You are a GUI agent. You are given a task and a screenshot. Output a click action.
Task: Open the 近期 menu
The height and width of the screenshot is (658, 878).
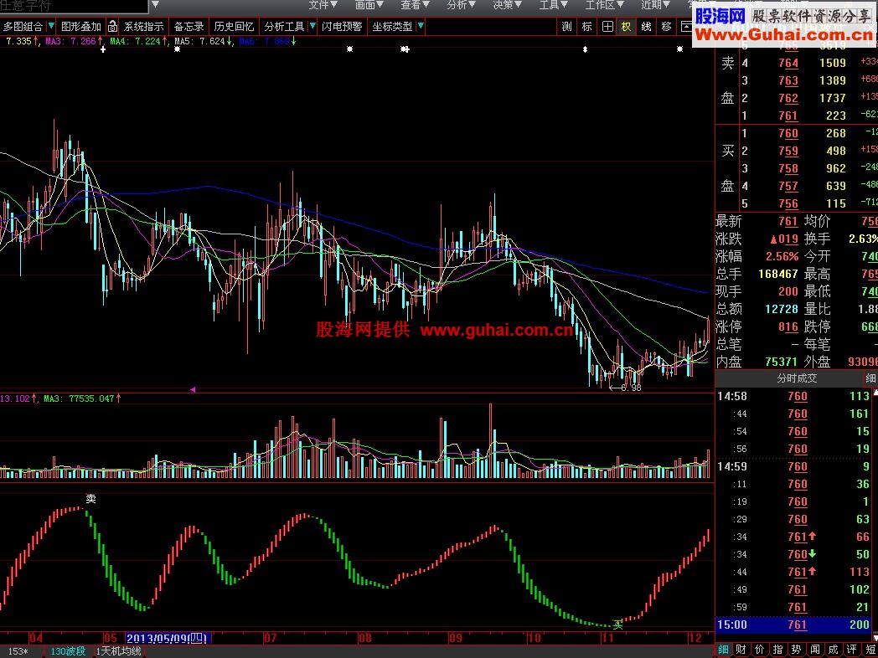pos(655,5)
